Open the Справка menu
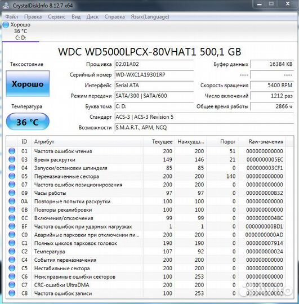Screen dimensions: 299x304 pyautogui.click(x=115, y=17)
